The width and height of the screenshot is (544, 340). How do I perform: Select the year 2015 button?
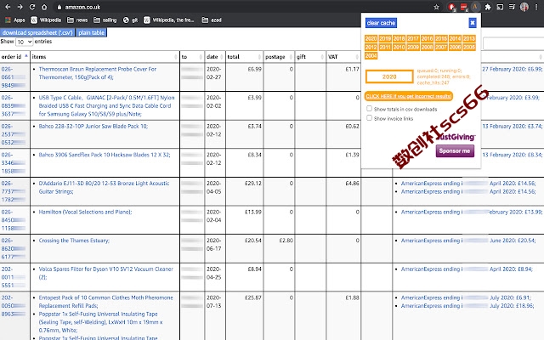tap(441, 38)
